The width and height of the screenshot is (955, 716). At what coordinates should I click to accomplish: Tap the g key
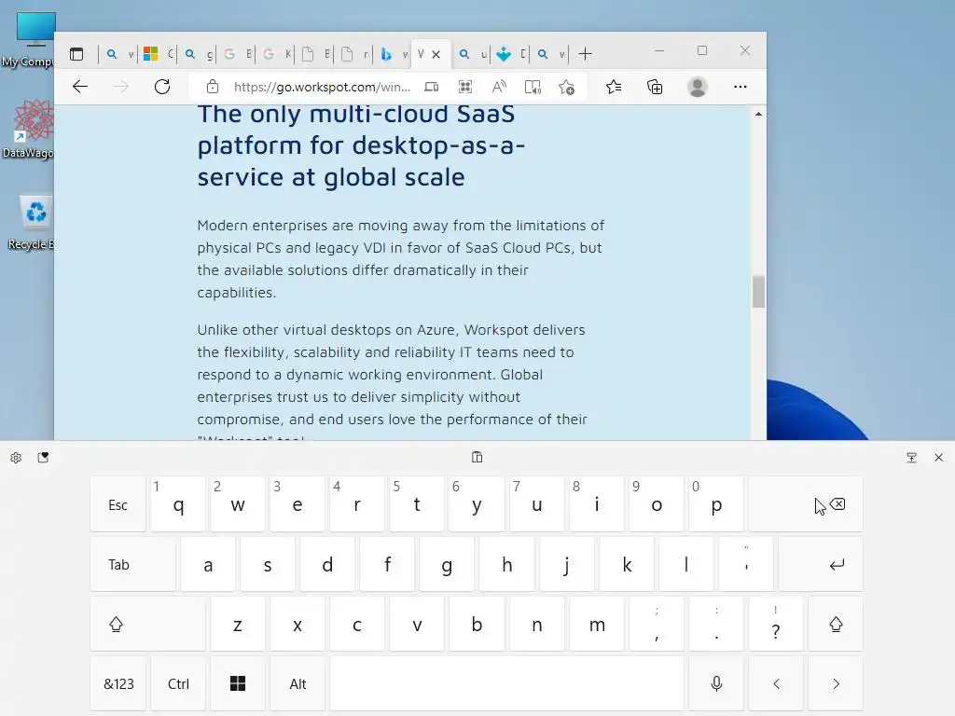(447, 564)
